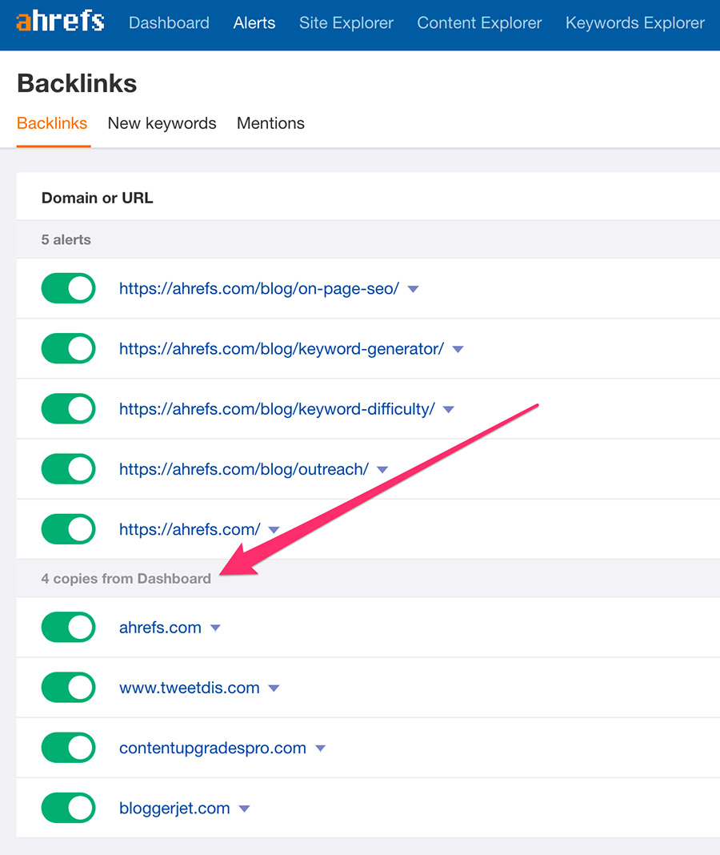Screen dimensions: 720x855
Task: Go to Site Explorer in top navigation
Action: (346, 23)
